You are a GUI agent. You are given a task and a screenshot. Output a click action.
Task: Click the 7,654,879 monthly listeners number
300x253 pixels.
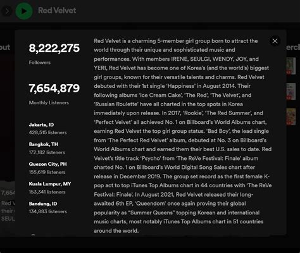[54, 89]
